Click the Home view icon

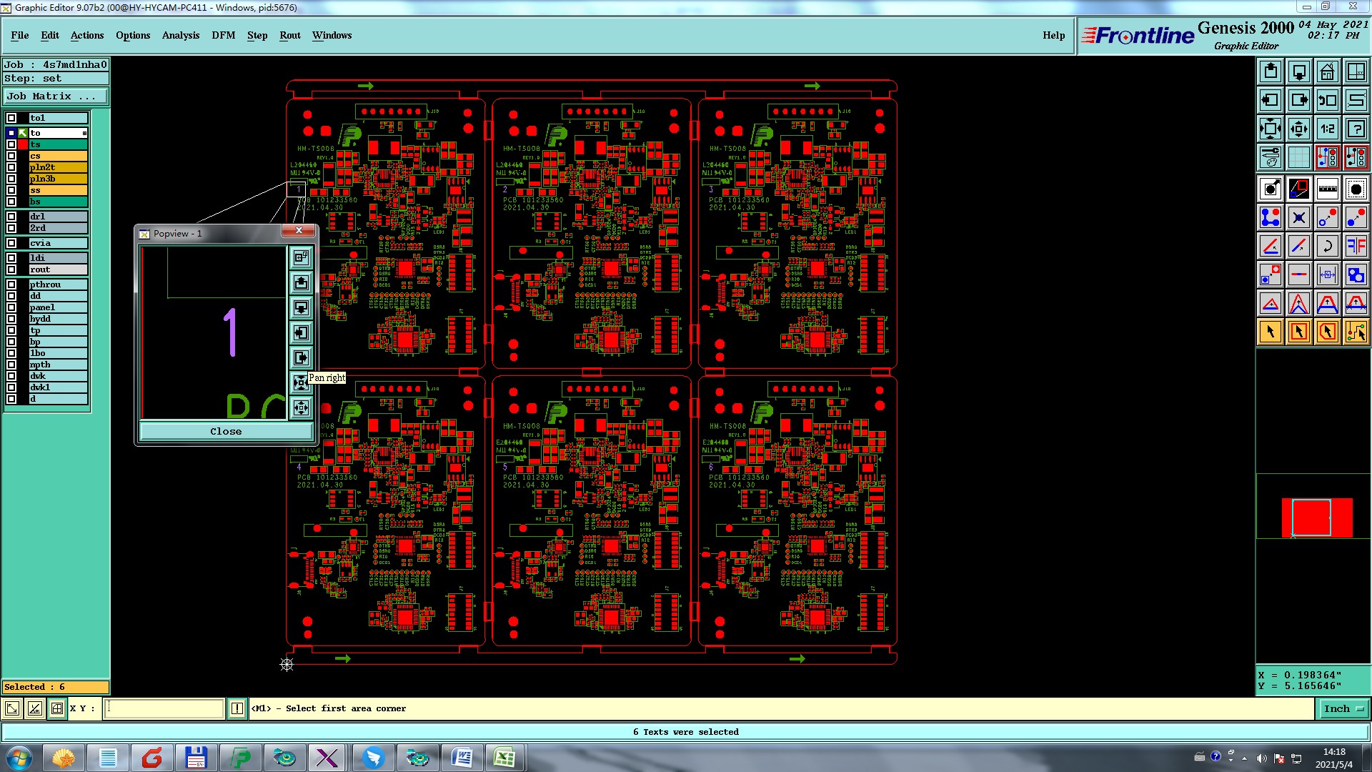coord(1327,71)
